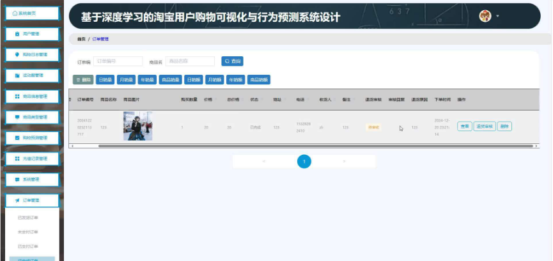The image size is (553, 261).
Task: Click the table horizontal scrollbar thumb
Action: [316, 146]
